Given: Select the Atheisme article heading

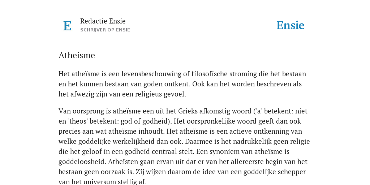Looking at the screenshot, I should coord(77,55).
